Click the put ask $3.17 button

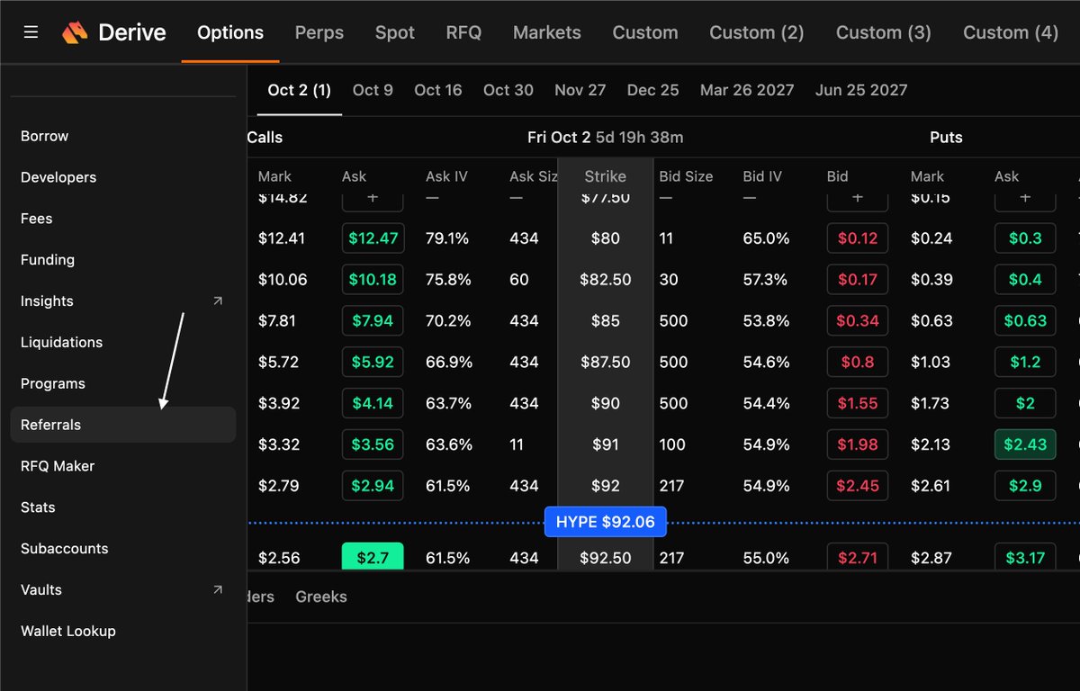[1025, 557]
